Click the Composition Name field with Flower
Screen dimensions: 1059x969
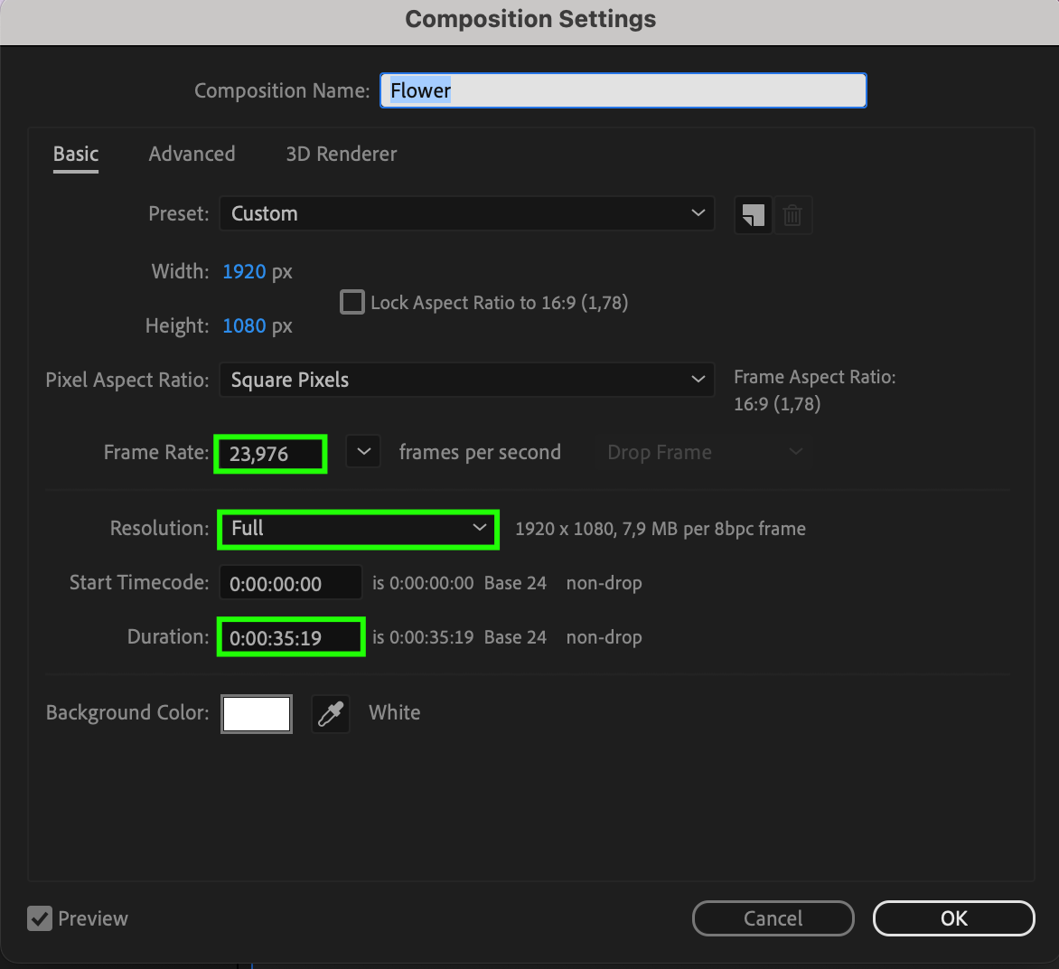click(623, 90)
